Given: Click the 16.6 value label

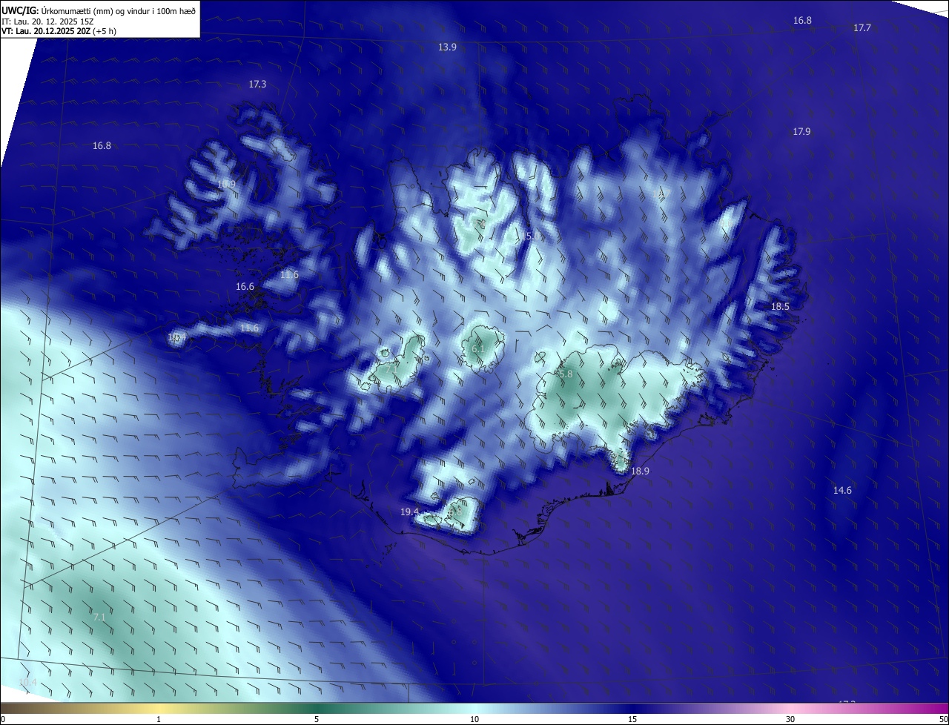Looking at the screenshot, I should [245, 287].
